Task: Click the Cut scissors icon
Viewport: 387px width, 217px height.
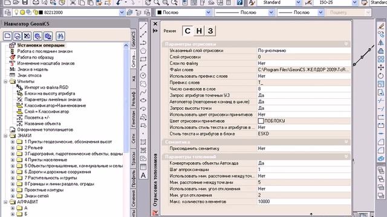Action: click(73, 2)
